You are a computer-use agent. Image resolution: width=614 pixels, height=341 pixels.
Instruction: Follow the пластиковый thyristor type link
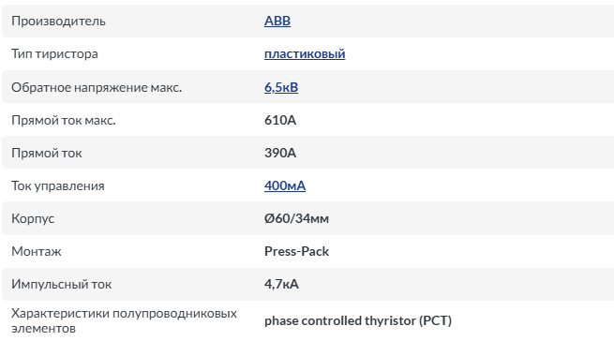pyautogui.click(x=305, y=53)
